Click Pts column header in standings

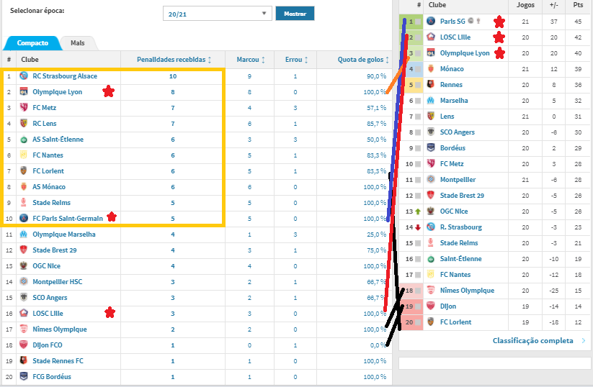point(578,5)
